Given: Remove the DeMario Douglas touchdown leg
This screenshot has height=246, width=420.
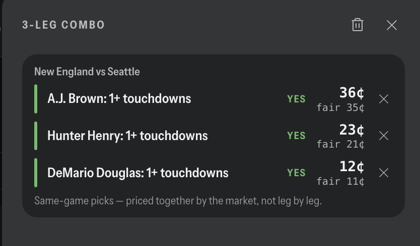Looking at the screenshot, I should tap(384, 173).
